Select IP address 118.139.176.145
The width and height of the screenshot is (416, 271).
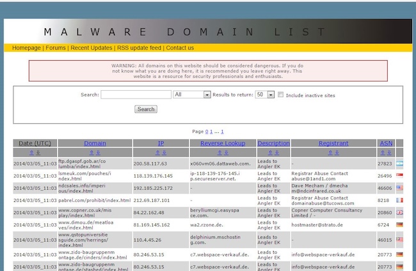tap(153, 176)
